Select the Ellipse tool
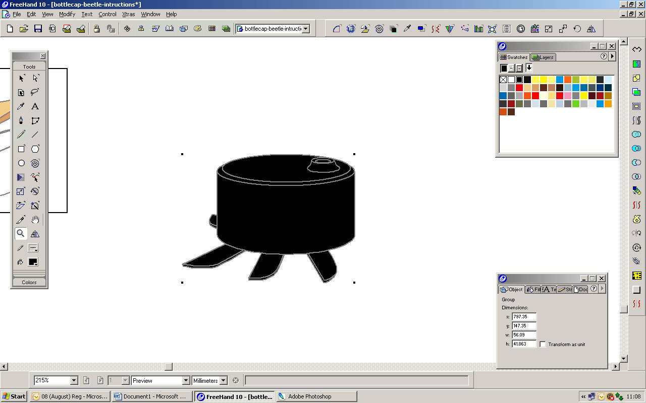The image size is (646, 403). (21, 163)
